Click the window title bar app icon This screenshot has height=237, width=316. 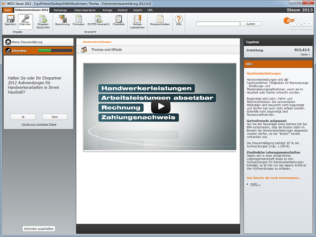[4, 3]
